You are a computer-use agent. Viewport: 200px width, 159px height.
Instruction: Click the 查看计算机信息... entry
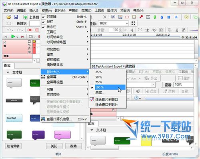coord(66,119)
